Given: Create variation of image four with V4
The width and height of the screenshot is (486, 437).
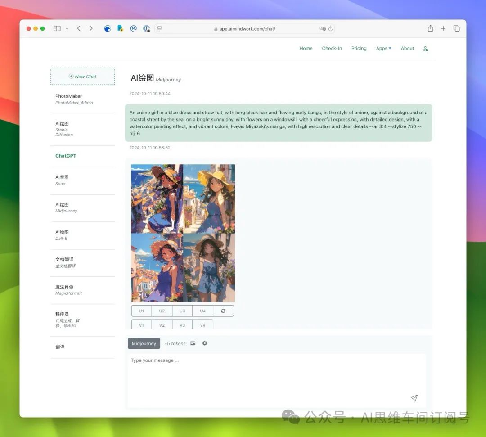Looking at the screenshot, I should (x=202, y=324).
